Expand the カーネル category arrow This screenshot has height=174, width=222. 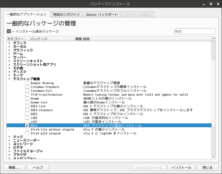coord(9,46)
